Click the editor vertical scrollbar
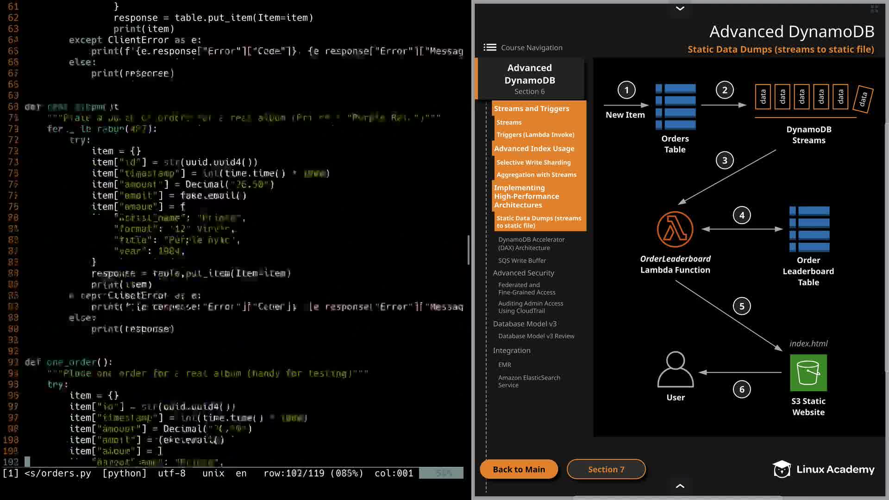 pyautogui.click(x=468, y=250)
